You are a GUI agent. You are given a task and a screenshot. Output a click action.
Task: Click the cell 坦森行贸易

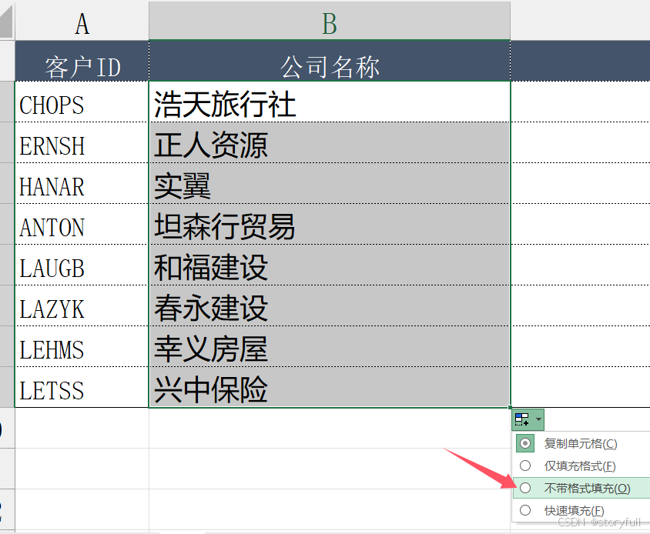[x=330, y=224]
